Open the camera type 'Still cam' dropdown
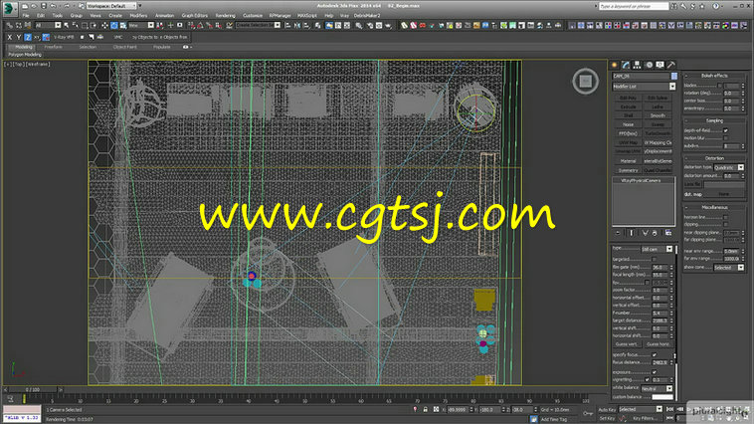This screenshot has width=754, height=424. coord(657,249)
